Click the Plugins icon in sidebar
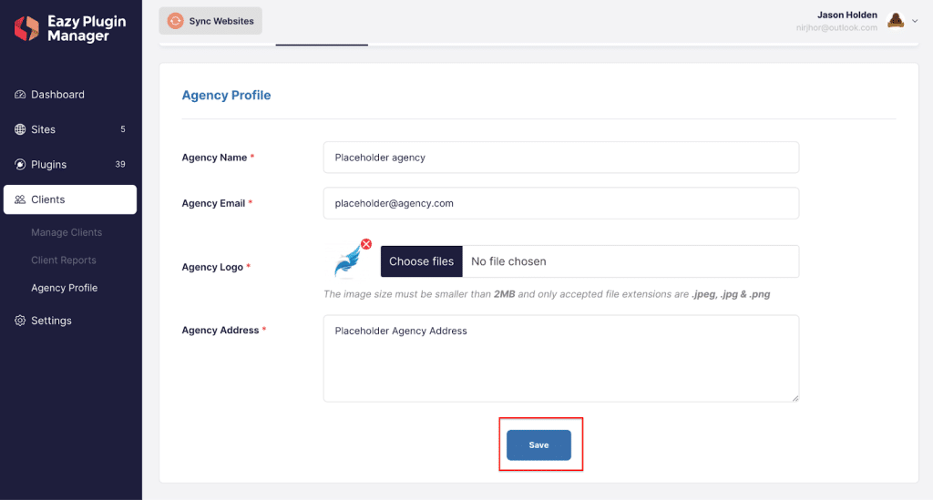The height and width of the screenshot is (500, 933). (x=20, y=165)
